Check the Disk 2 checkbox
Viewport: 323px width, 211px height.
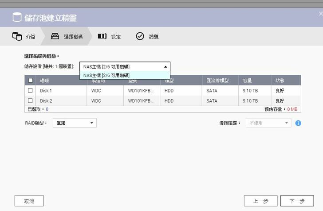click(x=30, y=101)
